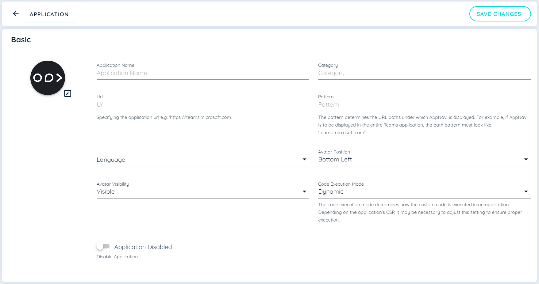Click the Code Execution Mode dropdown arrow
539x284 pixels.
[526, 191]
